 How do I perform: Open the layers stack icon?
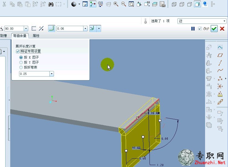click(155, 4)
